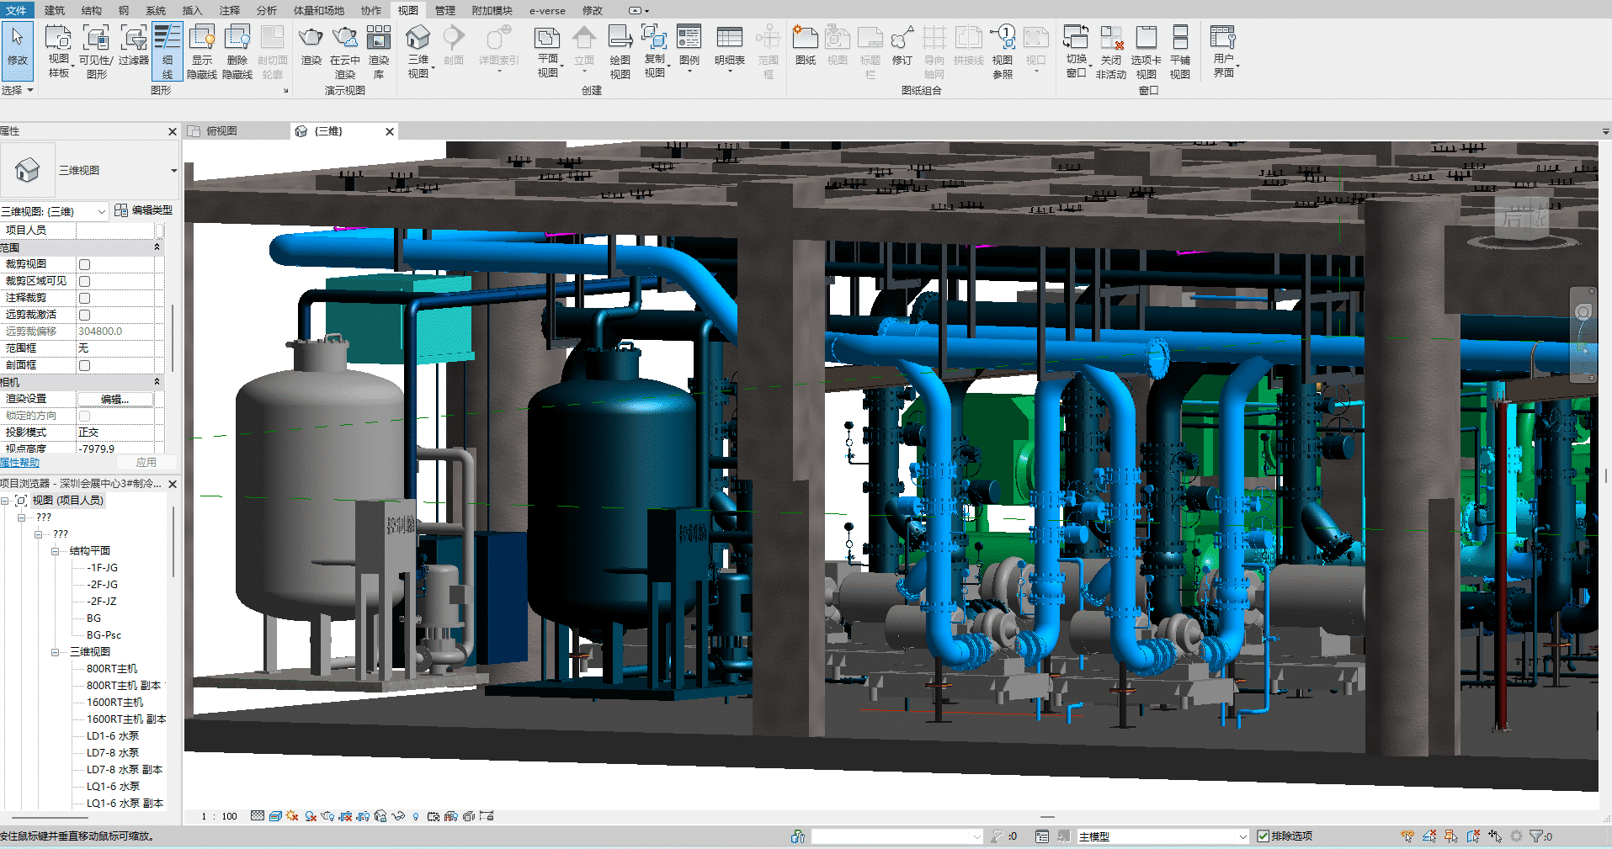Open the 三维视图 type selector dropdown
Screen dimensions: 1612x849
tap(173, 171)
